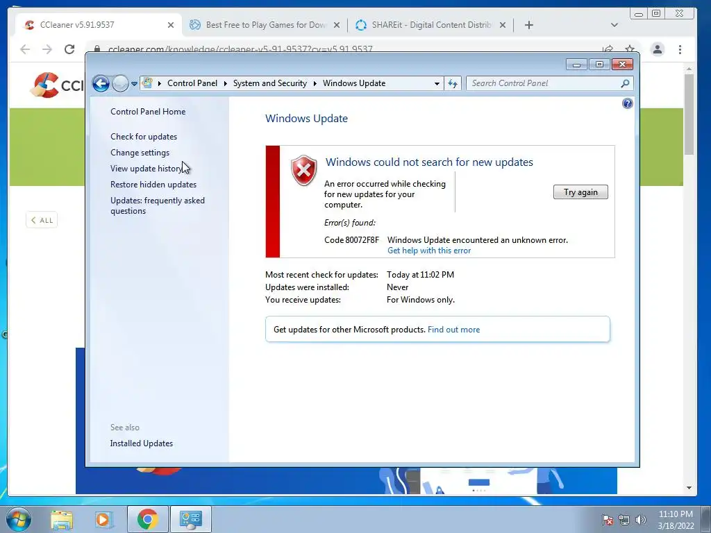
Task: Click 'Today at 11:02 PM' text
Action: point(420,275)
